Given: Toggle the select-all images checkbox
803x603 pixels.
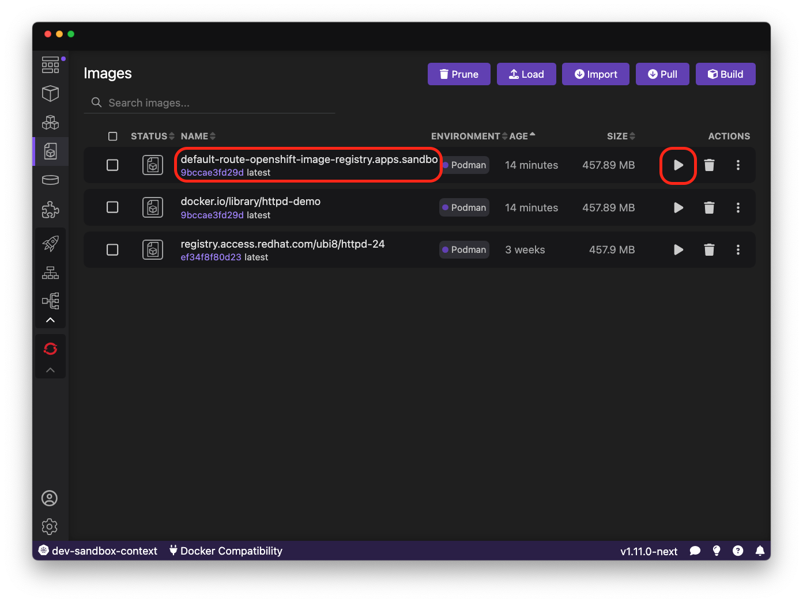Looking at the screenshot, I should click(112, 136).
